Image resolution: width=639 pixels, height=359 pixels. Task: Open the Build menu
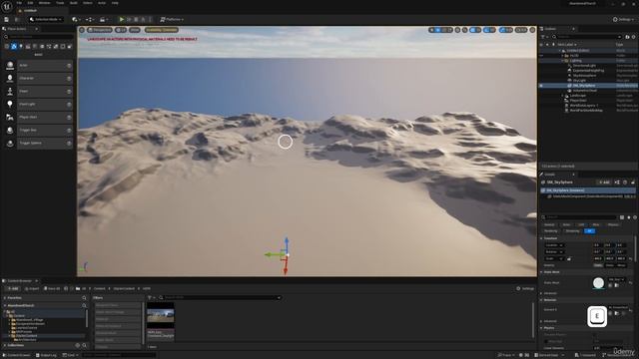(x=73, y=3)
